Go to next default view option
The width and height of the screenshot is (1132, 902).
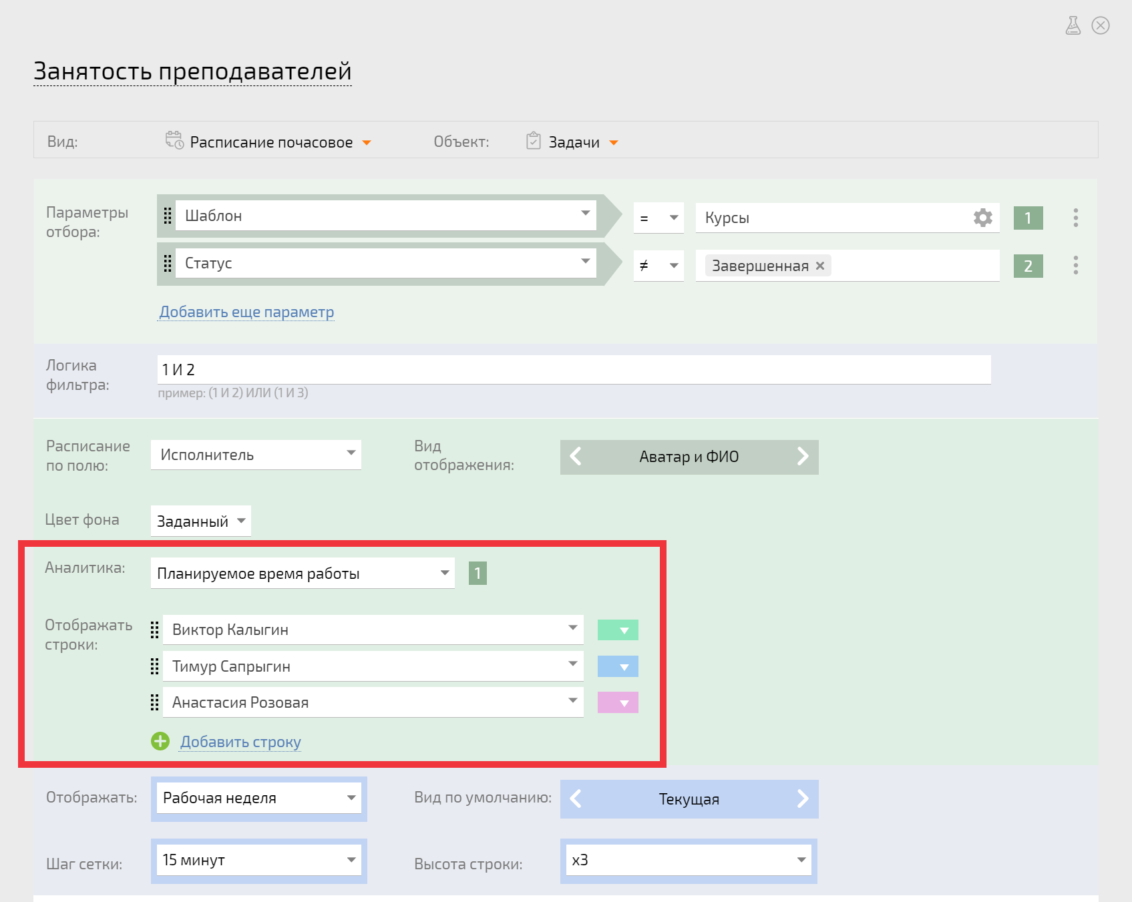coord(803,799)
